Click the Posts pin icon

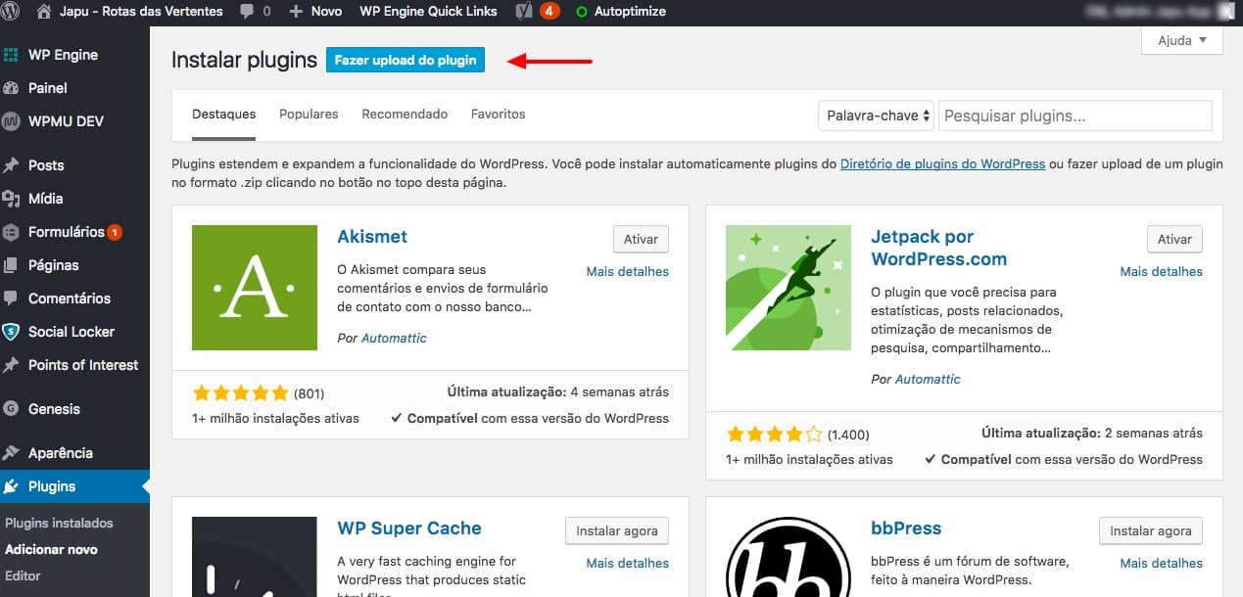coord(12,165)
